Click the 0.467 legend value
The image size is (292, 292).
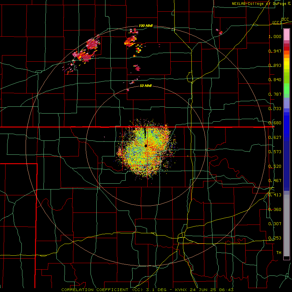pos(275,181)
